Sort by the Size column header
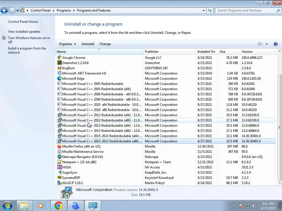The height and width of the screenshot is (211, 282). 229,51
